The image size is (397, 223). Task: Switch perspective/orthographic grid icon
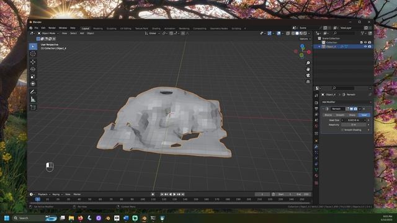tap(308, 82)
